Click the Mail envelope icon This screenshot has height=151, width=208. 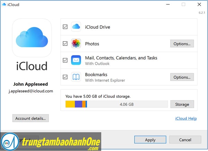click(x=76, y=60)
